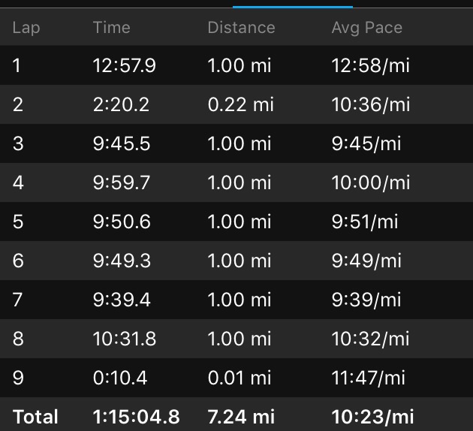473x431 pixels.
Task: Click the Total row label
Action: click(x=35, y=416)
